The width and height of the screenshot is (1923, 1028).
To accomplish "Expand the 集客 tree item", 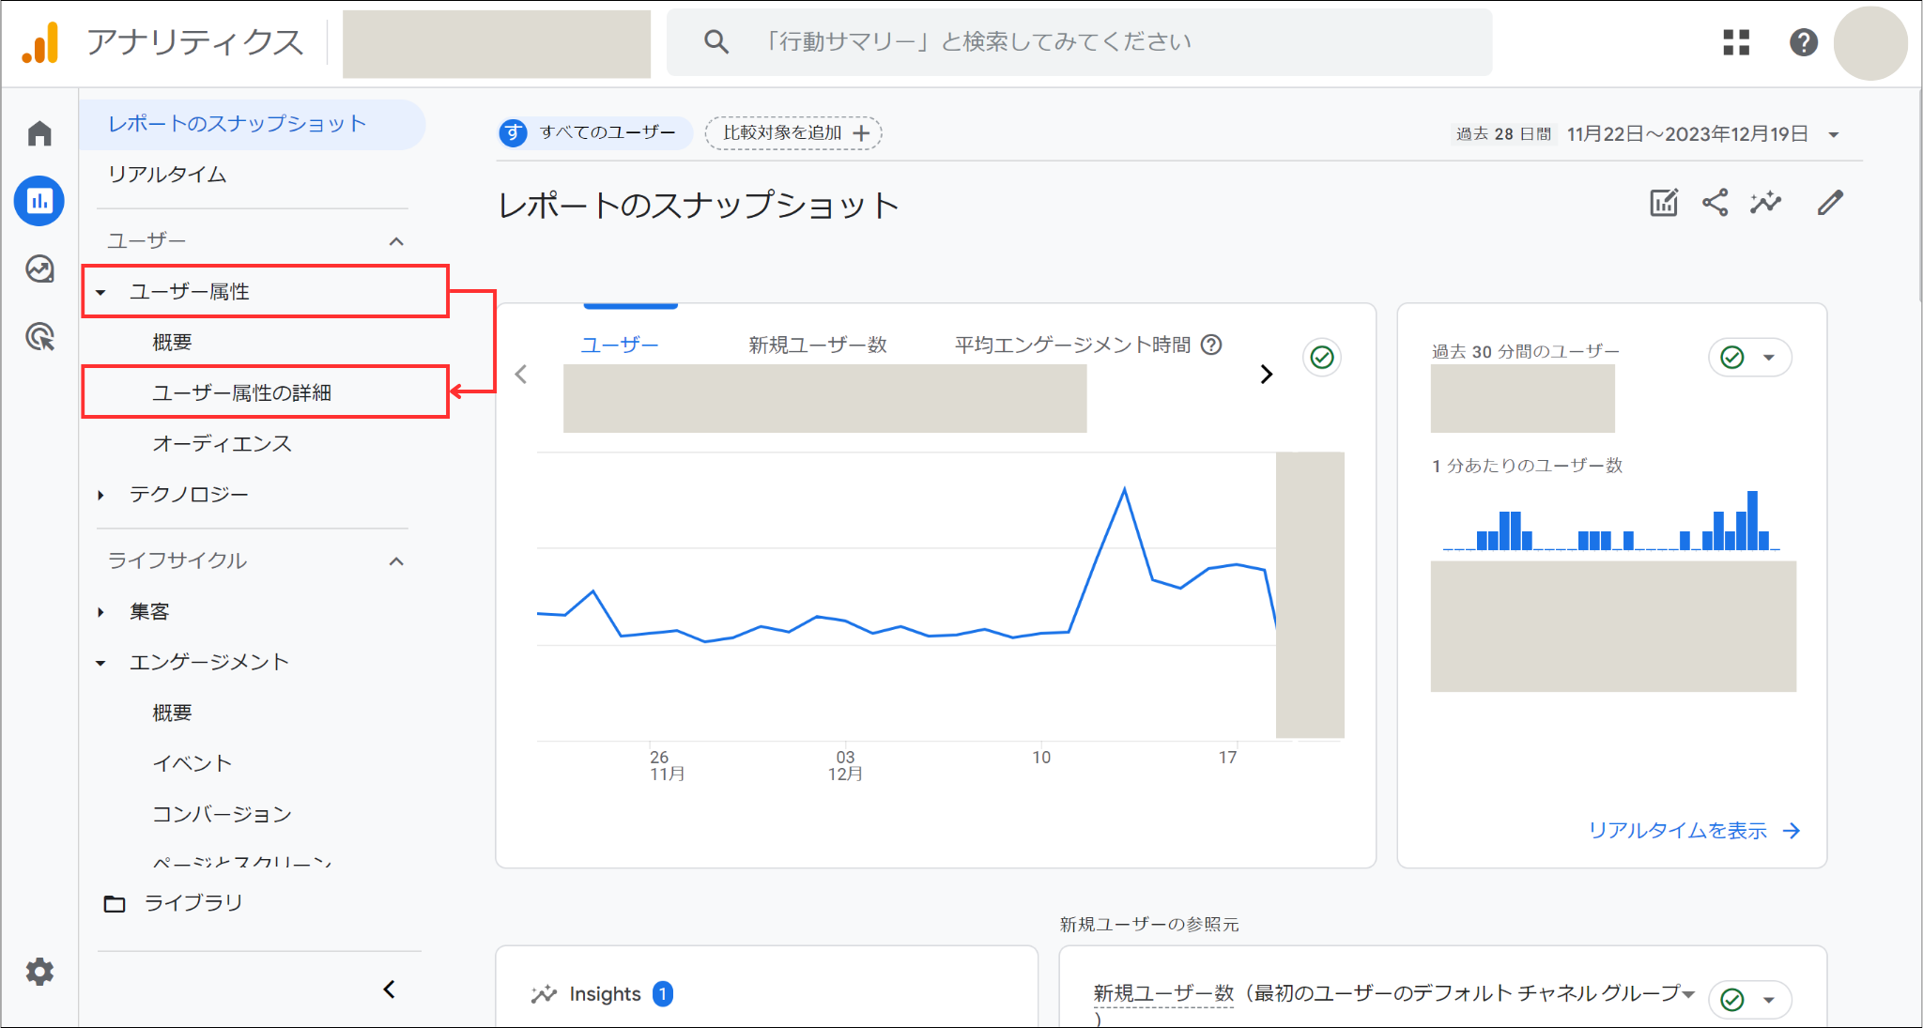I will pos(100,612).
